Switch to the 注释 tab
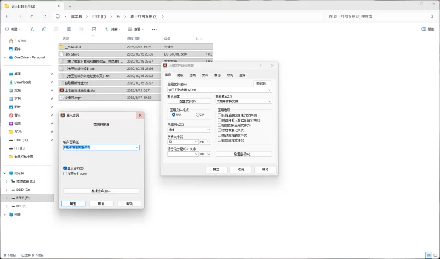The height and width of the screenshot is (259, 440). point(243,75)
